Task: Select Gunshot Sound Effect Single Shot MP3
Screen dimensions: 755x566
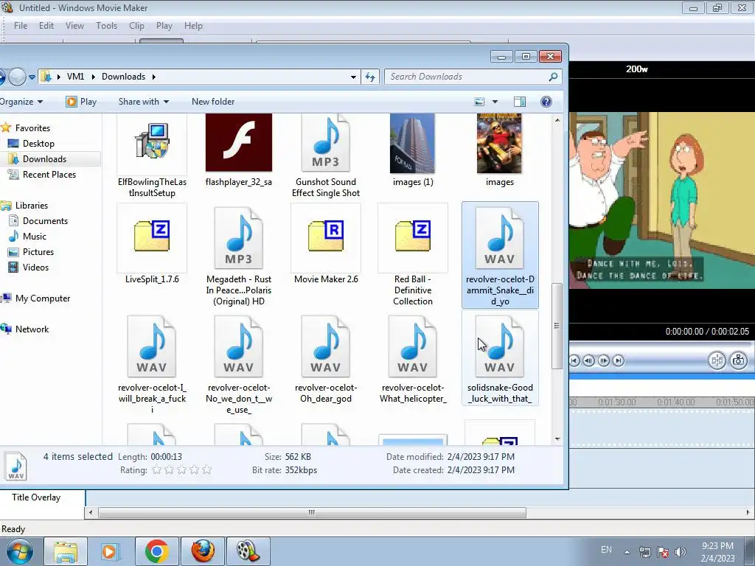Action: coord(325,155)
